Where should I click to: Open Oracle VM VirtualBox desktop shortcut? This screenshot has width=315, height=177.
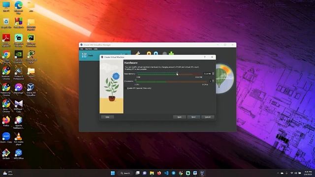pos(31,89)
